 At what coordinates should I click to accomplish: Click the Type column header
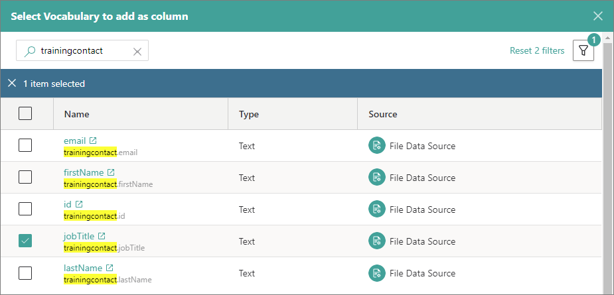click(249, 114)
